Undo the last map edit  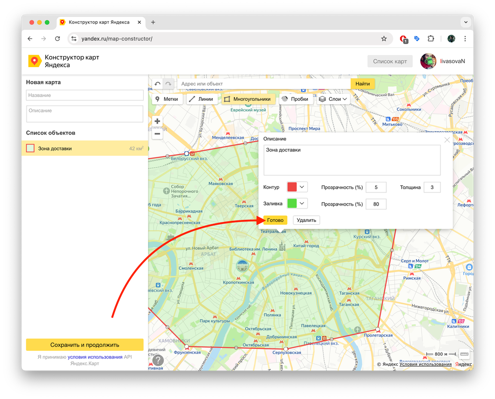click(158, 84)
